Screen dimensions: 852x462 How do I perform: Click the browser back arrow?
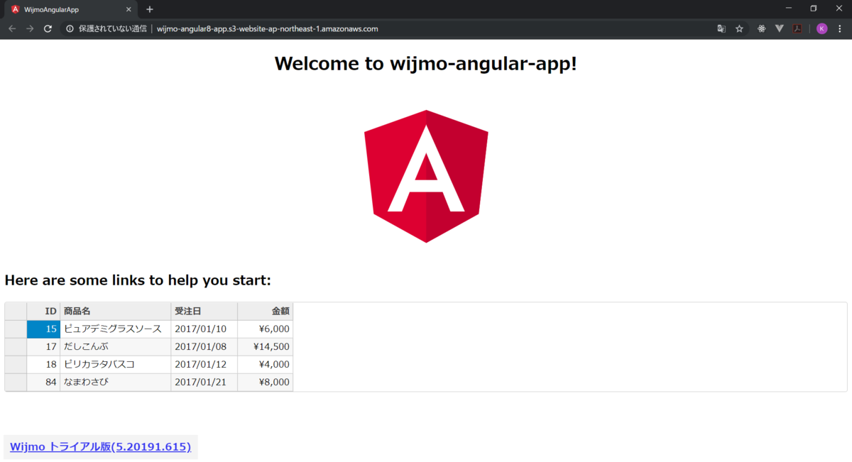click(x=12, y=29)
